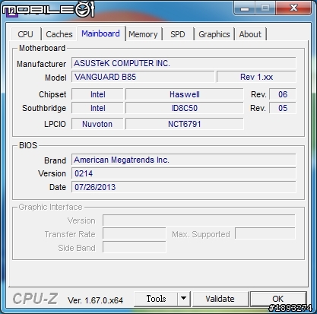This screenshot has height=314, width=317.
Task: Click the VANGUARD B85 model field
Action: tap(143, 77)
